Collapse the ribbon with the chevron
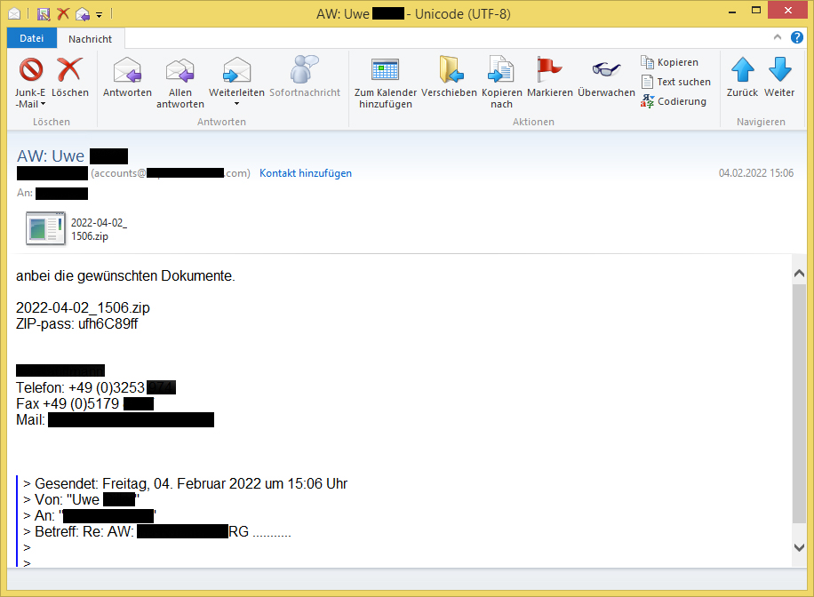 point(778,37)
